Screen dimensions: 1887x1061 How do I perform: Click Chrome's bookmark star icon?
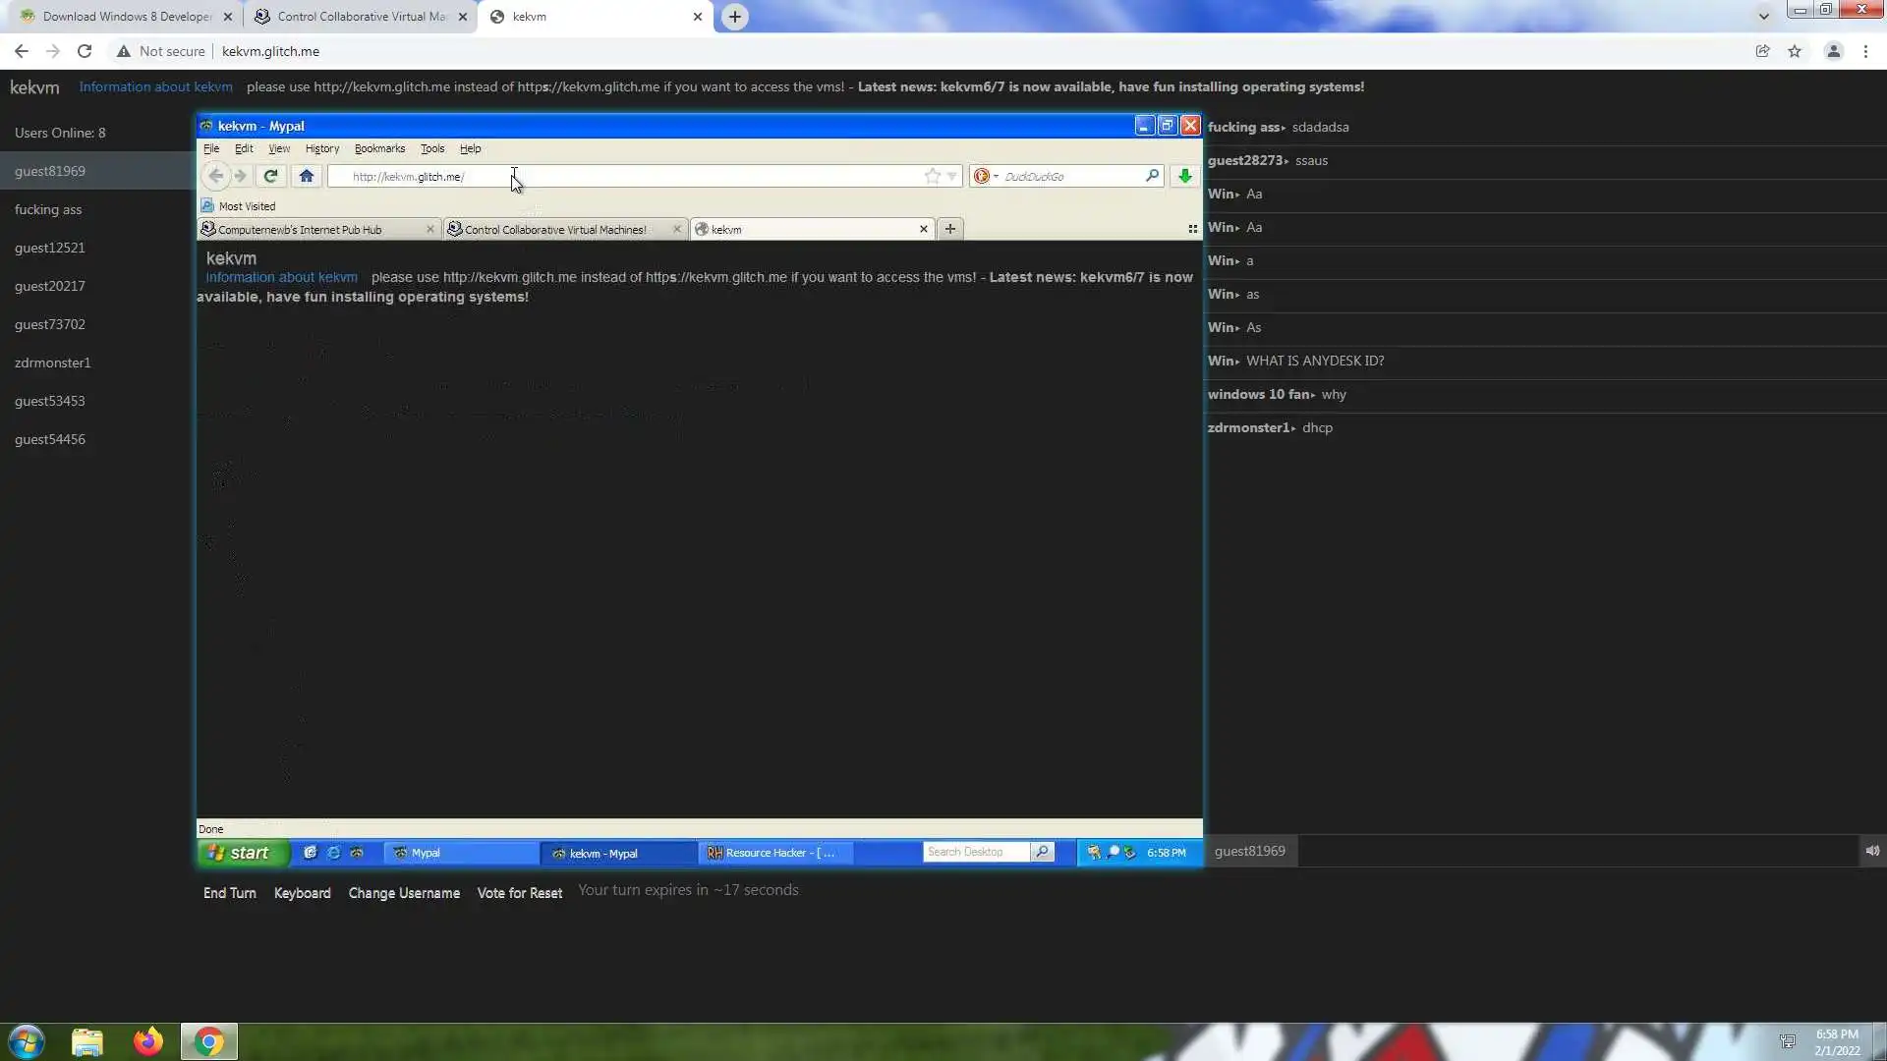click(1795, 51)
